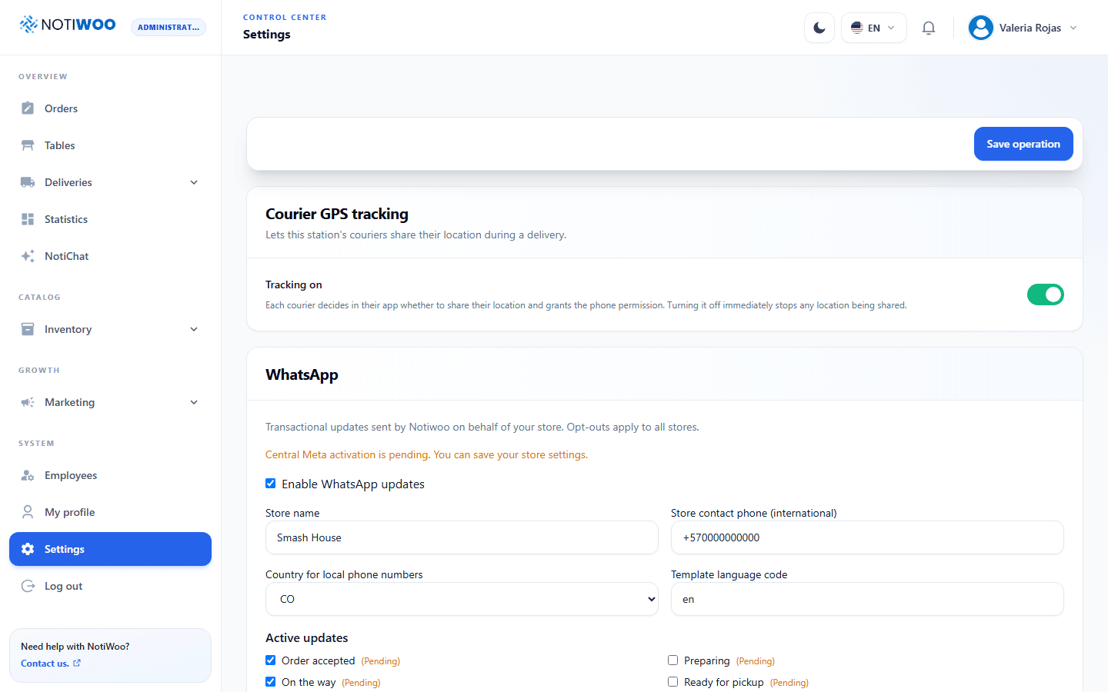Image resolution: width=1108 pixels, height=692 pixels.
Task: Check the Preparing update checkbox
Action: [x=672, y=660]
